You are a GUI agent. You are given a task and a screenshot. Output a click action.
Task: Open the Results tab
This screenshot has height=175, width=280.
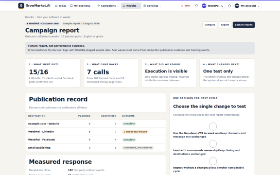tap(131, 6)
